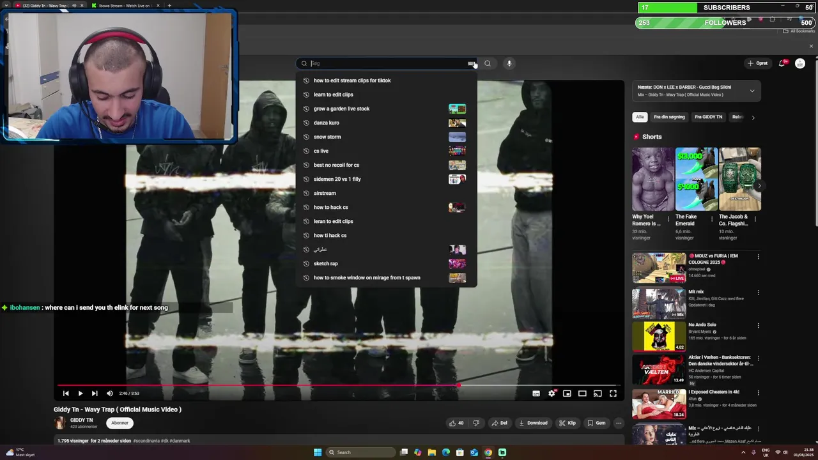The height and width of the screenshot is (460, 818).
Task: Open the Why Yoel Romero short
Action: [653, 179]
